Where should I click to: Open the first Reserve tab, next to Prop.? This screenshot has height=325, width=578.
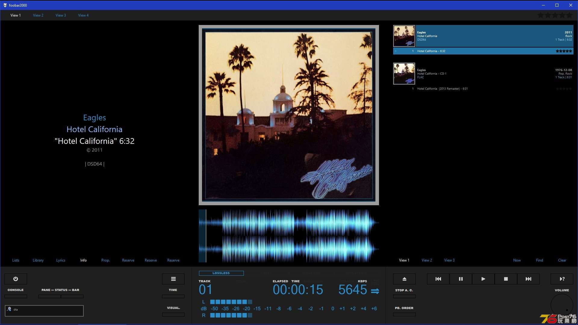coord(128,260)
